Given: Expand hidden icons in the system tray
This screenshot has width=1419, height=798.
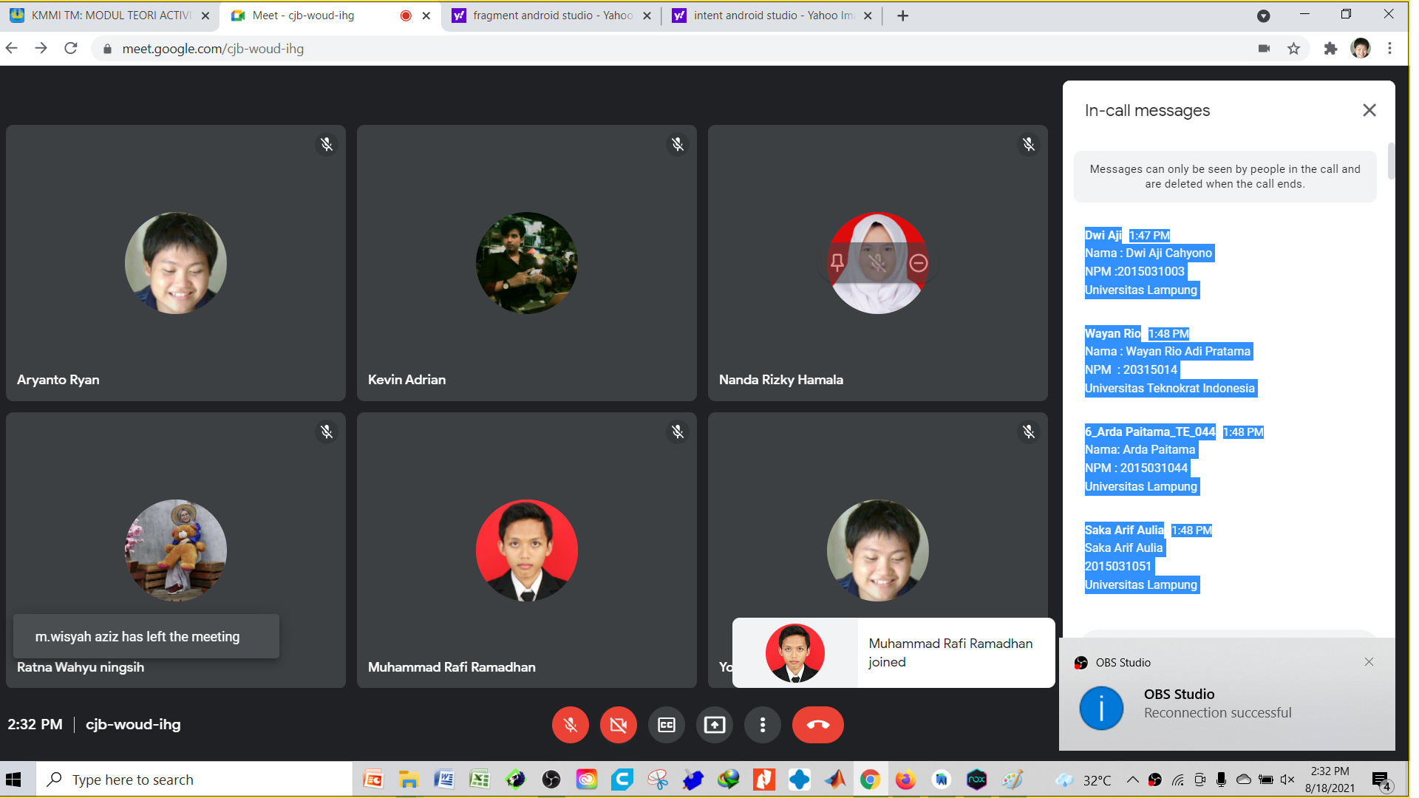Looking at the screenshot, I should pos(1131,779).
